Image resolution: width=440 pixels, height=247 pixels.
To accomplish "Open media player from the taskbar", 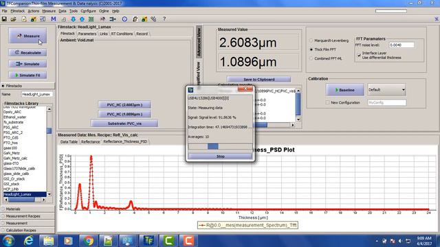I will [x=68, y=241].
